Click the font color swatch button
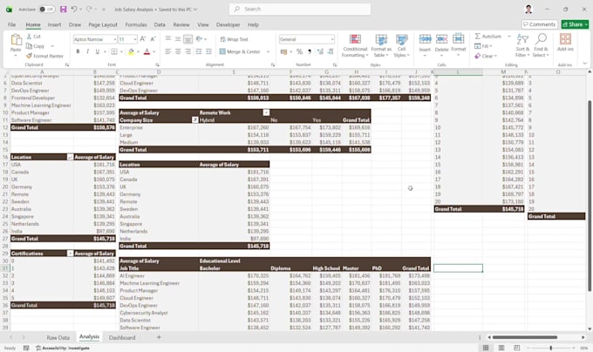 147,51
